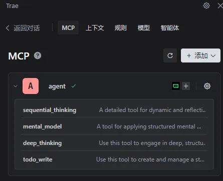Click the green chat bot icon for agent
223x181 pixels.
176,86
